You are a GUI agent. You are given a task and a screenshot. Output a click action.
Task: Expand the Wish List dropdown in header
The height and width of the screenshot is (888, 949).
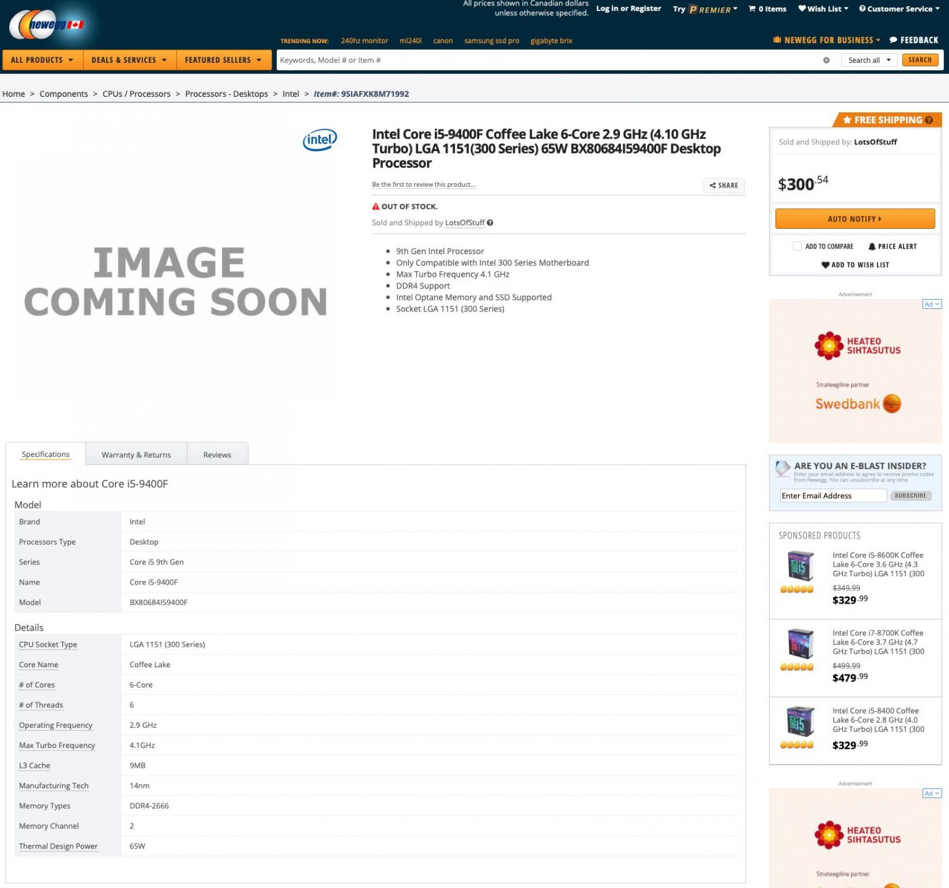coord(846,9)
